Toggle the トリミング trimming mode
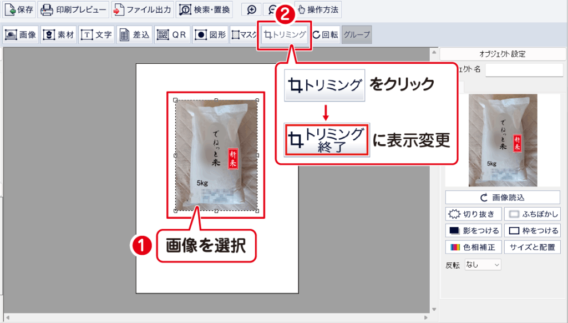This screenshot has height=323, width=568. [x=285, y=34]
